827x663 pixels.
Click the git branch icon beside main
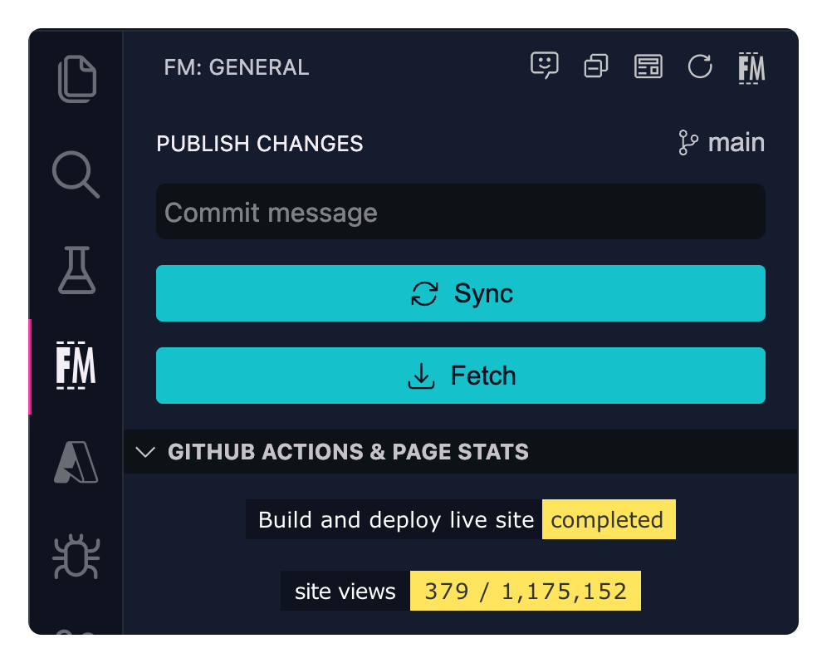[688, 142]
